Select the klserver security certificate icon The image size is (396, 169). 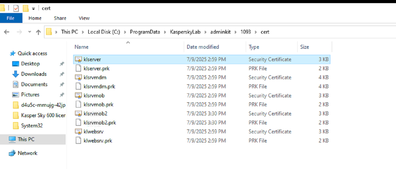pyautogui.click(x=78, y=59)
